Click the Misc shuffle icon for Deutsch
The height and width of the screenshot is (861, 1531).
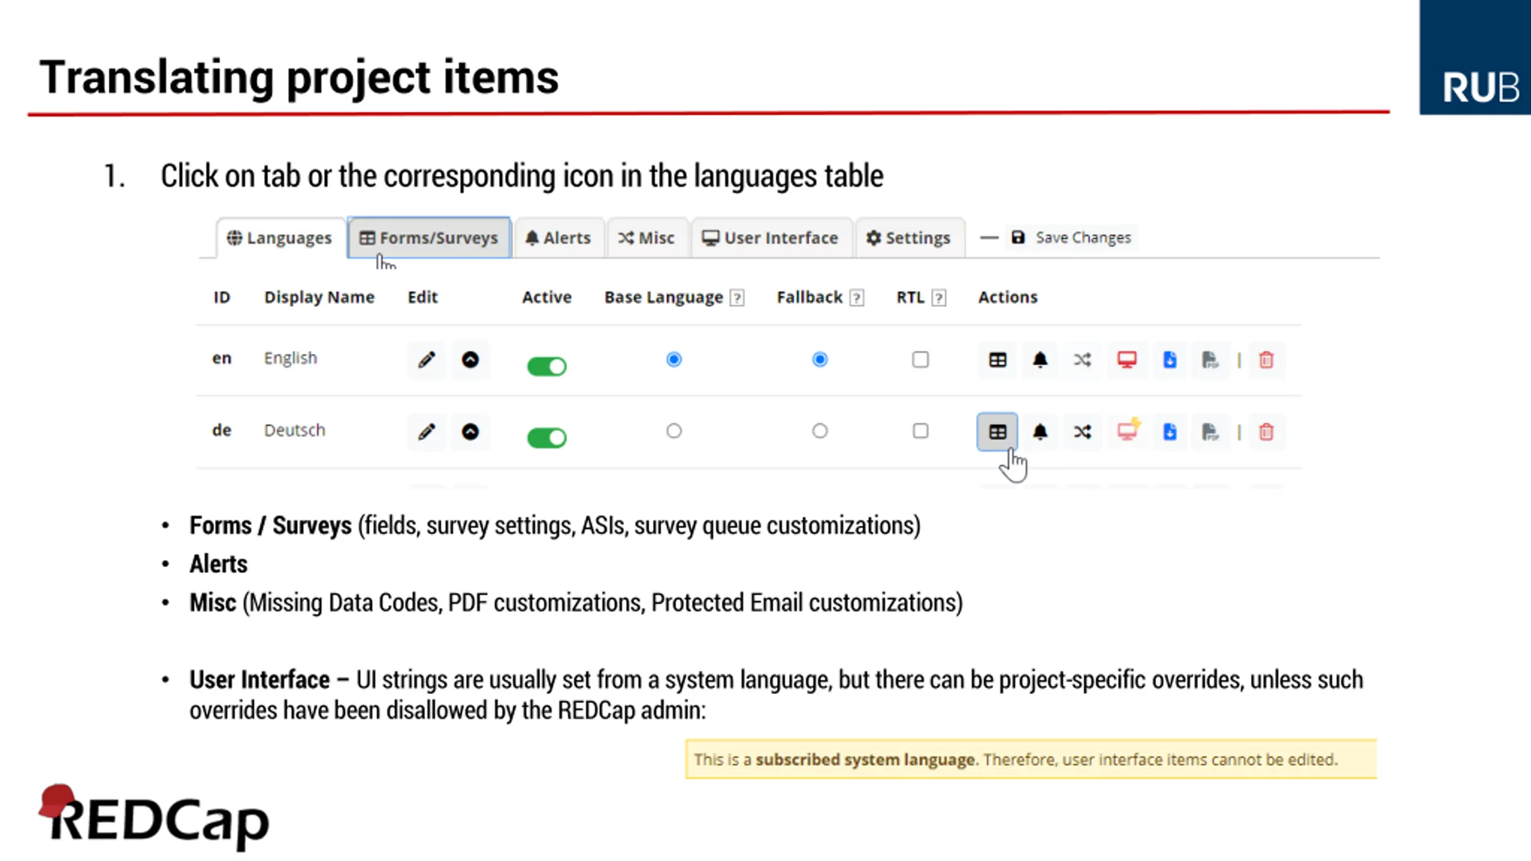1082,432
